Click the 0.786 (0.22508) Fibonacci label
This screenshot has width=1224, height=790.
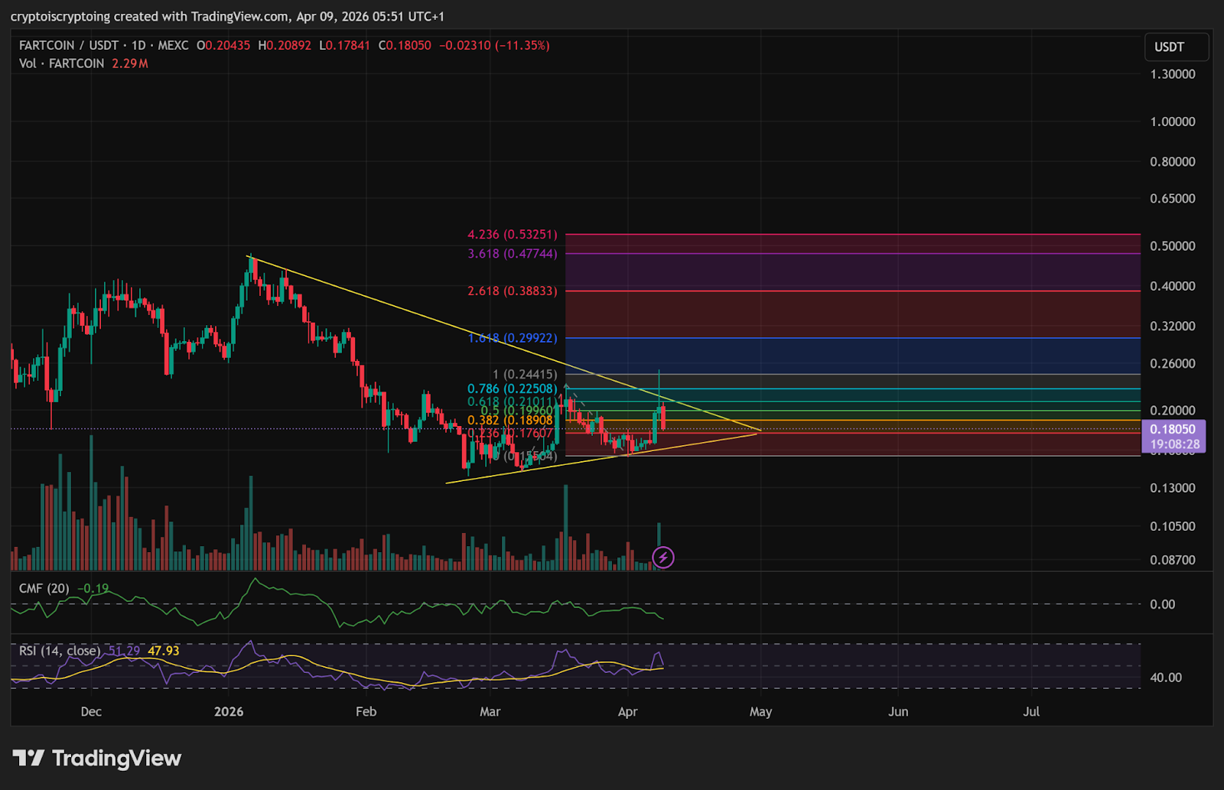tap(513, 389)
